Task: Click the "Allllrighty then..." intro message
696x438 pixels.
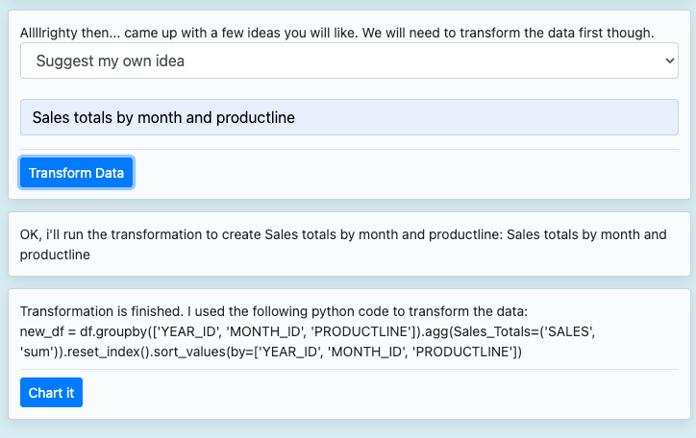Action: pos(336,33)
